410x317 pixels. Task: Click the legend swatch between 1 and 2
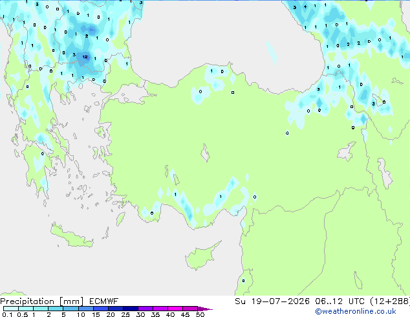[41, 309]
